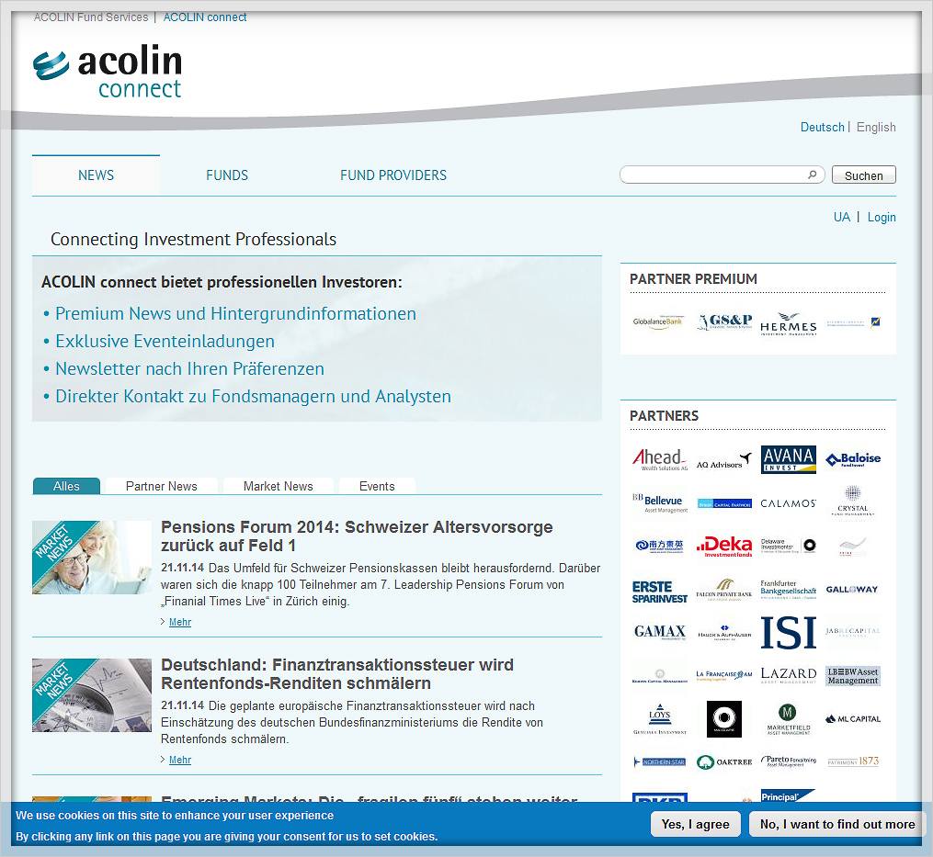Switch to the FUNDS tab
Screen dimensions: 933x857
click(226, 175)
